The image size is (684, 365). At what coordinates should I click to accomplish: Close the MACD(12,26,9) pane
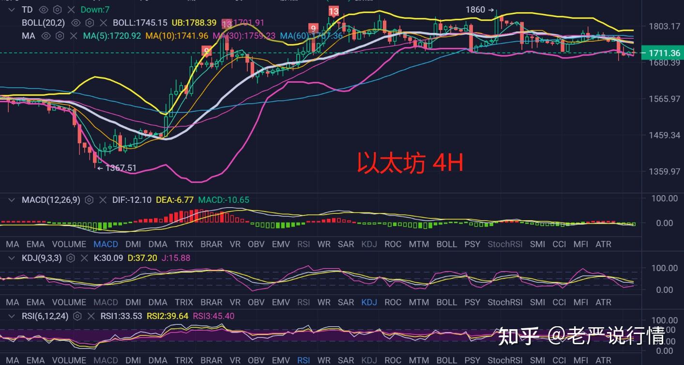point(103,200)
